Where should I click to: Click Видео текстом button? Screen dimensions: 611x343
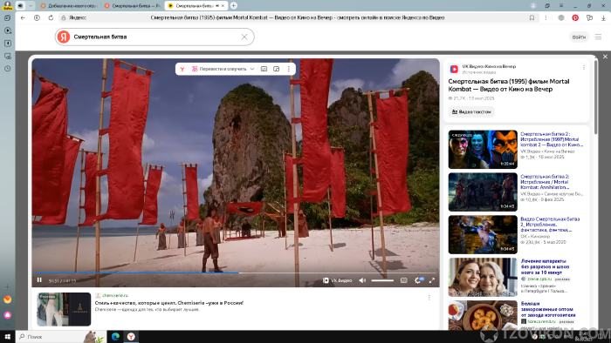click(471, 112)
